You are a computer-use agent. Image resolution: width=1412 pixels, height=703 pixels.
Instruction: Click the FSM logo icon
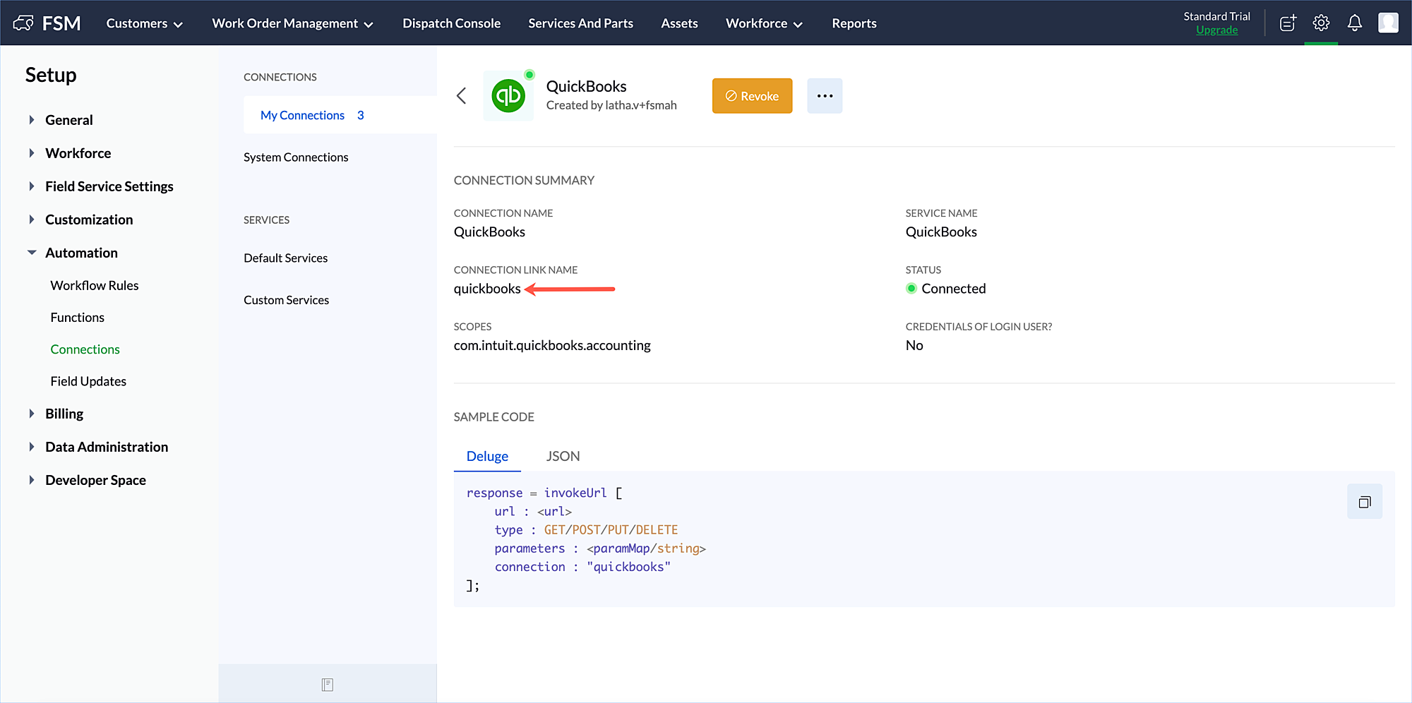pyautogui.click(x=23, y=23)
